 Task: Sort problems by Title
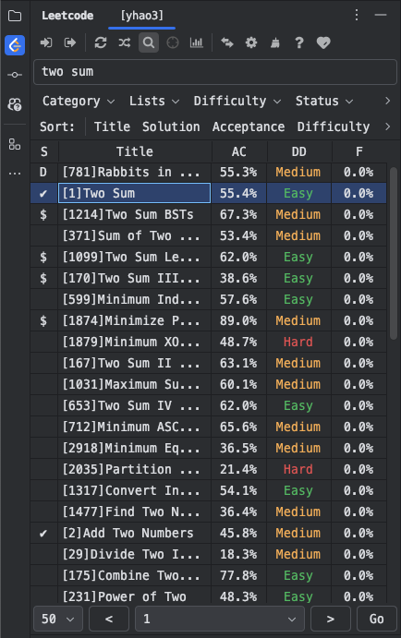click(112, 126)
